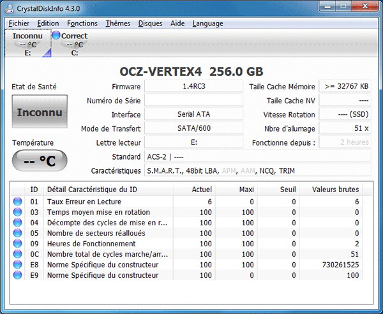This screenshot has width=383, height=314.
Task: Minimize the CrystalDiskInfo window
Action: (327, 6)
